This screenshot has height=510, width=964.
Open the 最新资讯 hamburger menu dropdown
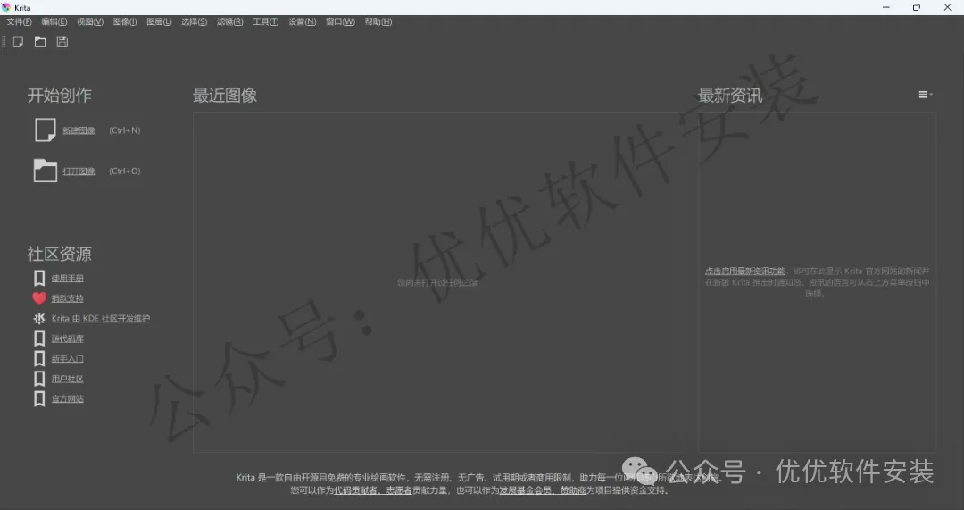926,95
